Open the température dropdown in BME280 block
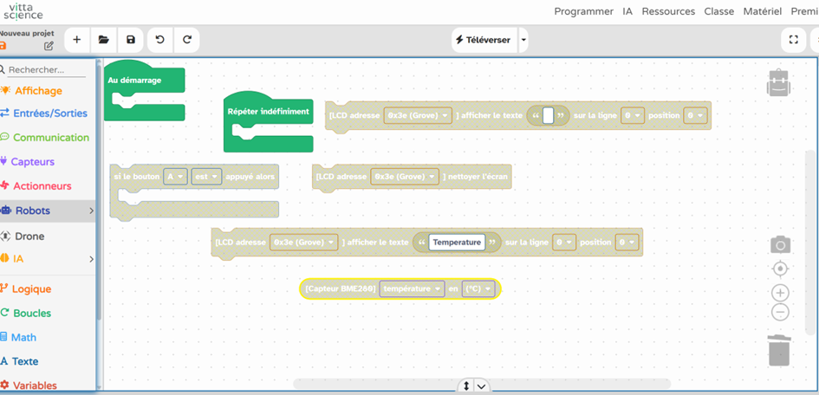 pos(412,288)
